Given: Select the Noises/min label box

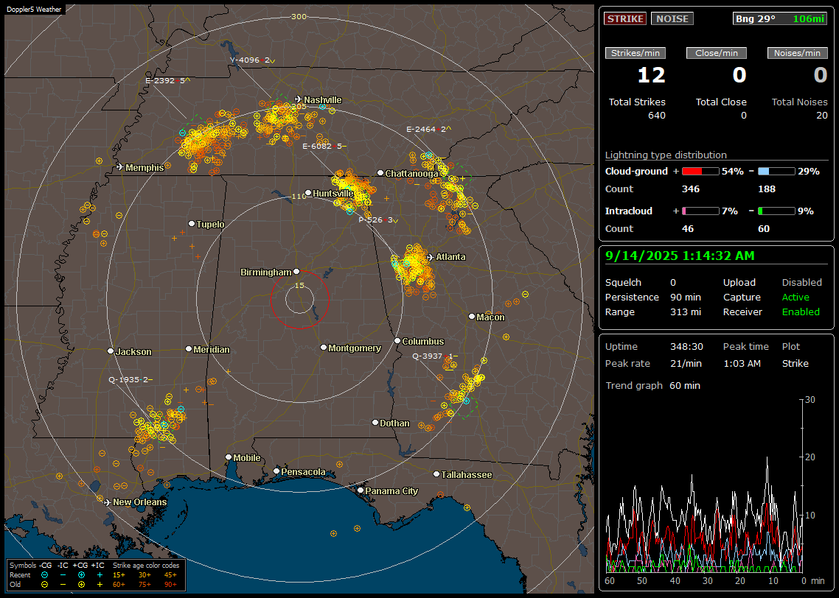Looking at the screenshot, I should (797, 53).
